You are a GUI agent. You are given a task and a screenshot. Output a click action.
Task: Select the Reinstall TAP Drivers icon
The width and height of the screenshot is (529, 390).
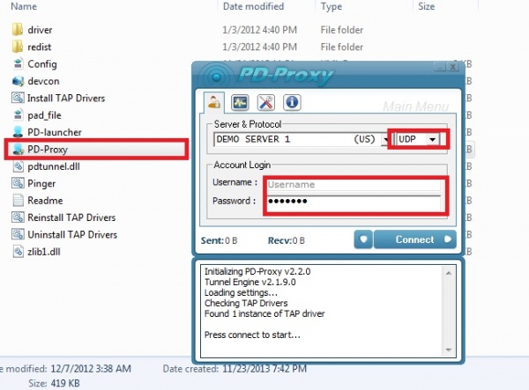pyautogui.click(x=18, y=217)
